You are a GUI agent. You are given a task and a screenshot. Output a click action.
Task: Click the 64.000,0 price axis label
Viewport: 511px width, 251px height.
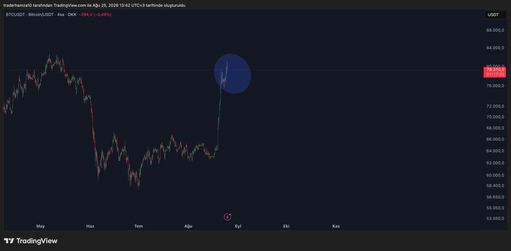coord(495,151)
